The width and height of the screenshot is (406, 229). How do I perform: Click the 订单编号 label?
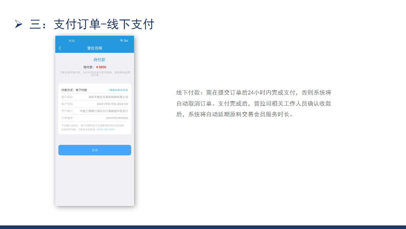coord(67,118)
